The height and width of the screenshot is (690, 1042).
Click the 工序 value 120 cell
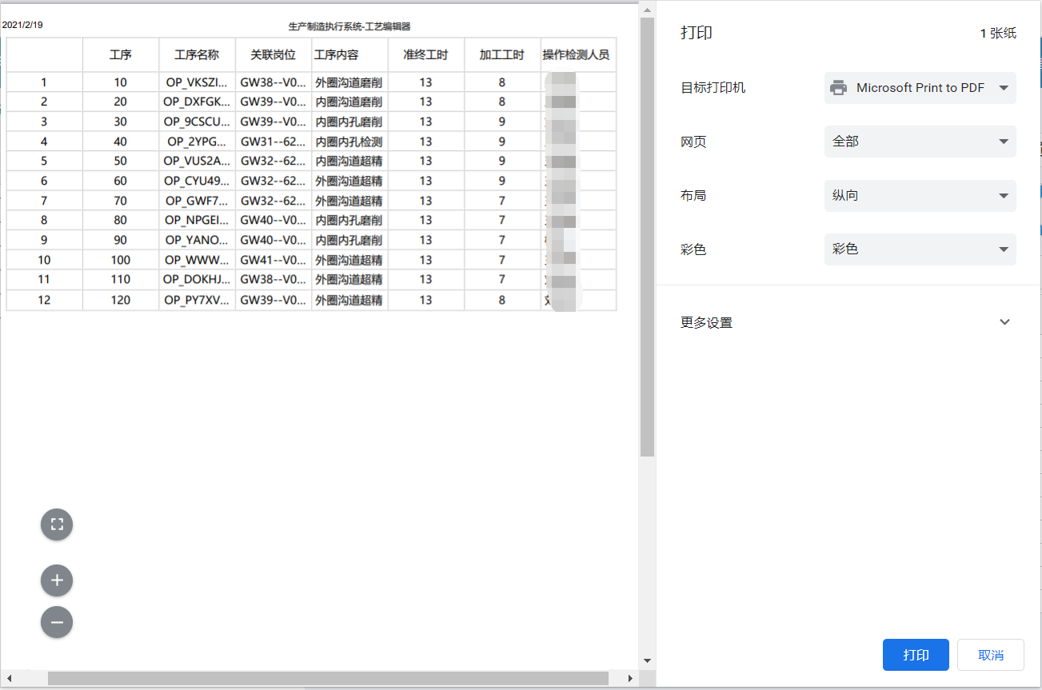(121, 300)
